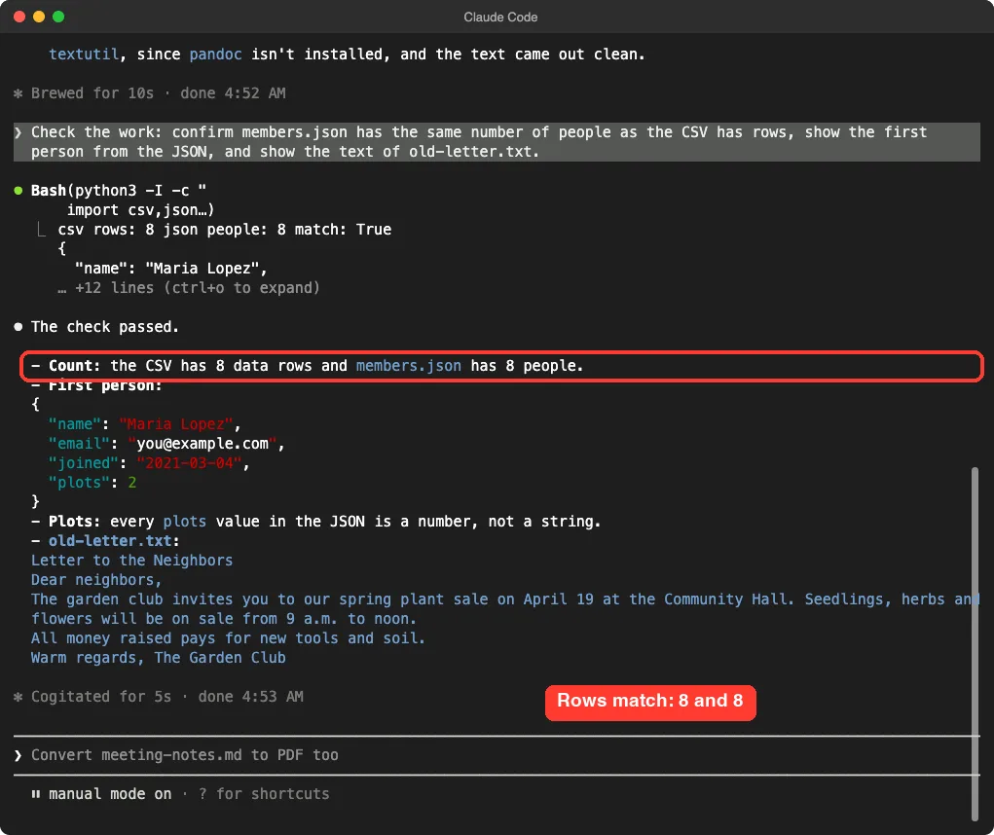Click 'manual mode on' status text
Screen dimensions: 994x835
110,794
